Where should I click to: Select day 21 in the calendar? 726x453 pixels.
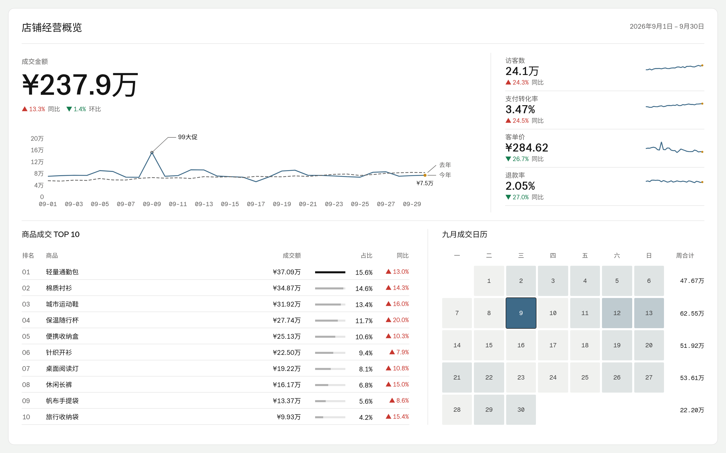click(x=457, y=377)
